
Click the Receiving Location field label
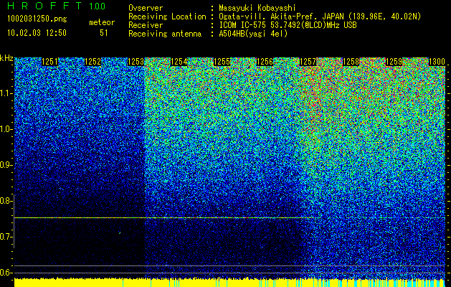click(x=167, y=17)
